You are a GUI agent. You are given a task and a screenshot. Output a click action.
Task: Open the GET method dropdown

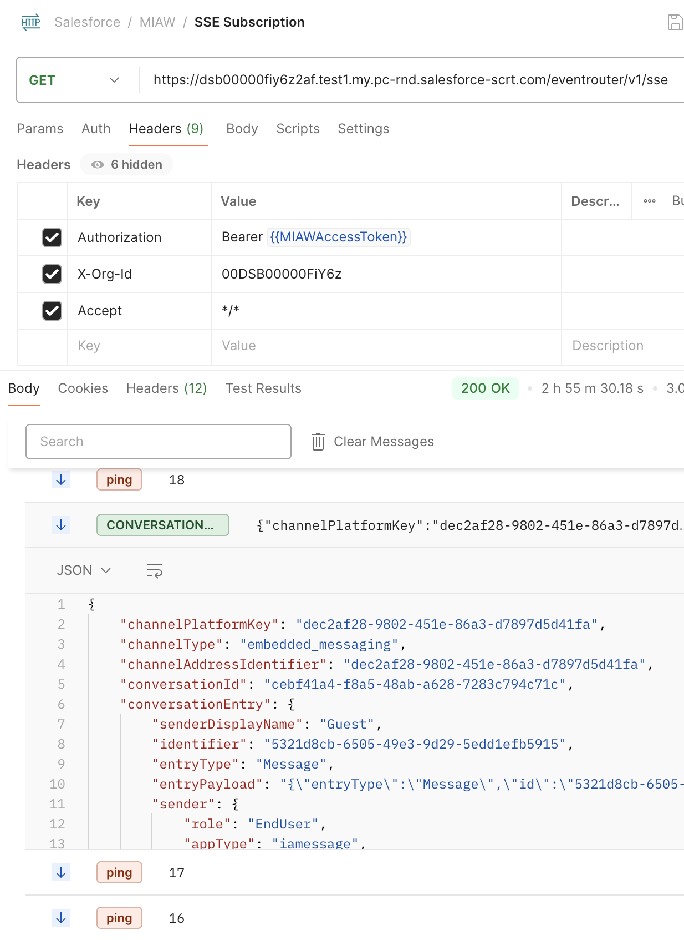tap(74, 80)
